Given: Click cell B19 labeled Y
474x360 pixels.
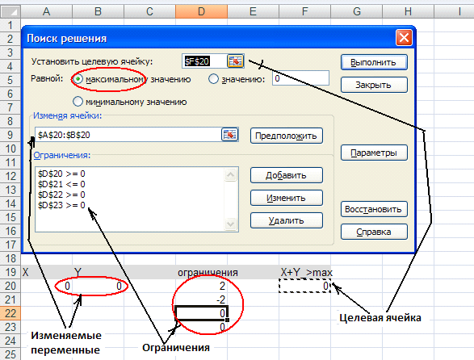Looking at the screenshot, I should pyautogui.click(x=98, y=272).
